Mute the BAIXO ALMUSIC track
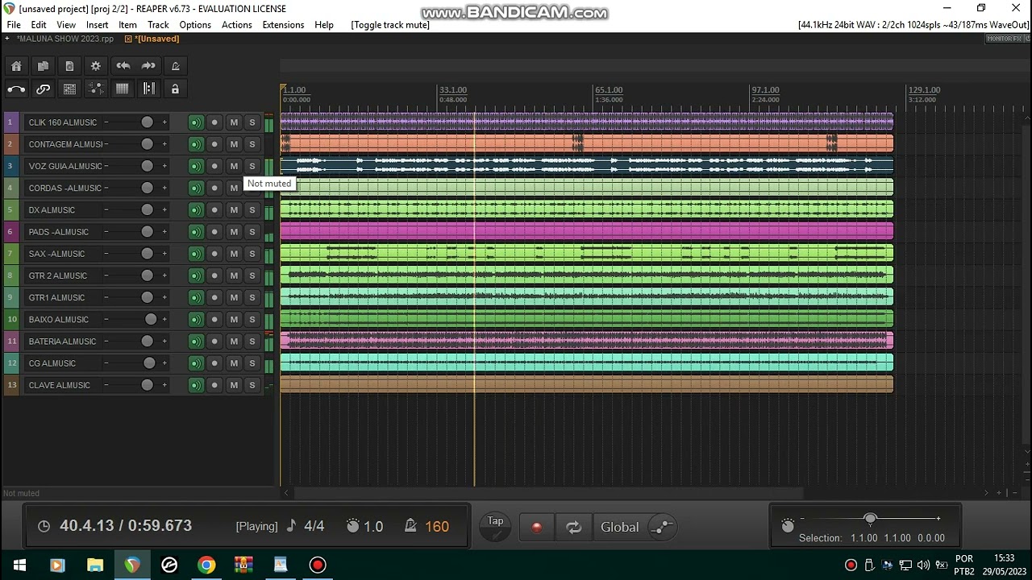Image resolution: width=1032 pixels, height=580 pixels. pos(234,320)
